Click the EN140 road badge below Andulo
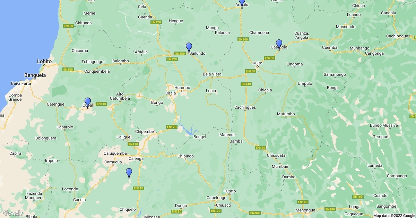 click(243, 39)
